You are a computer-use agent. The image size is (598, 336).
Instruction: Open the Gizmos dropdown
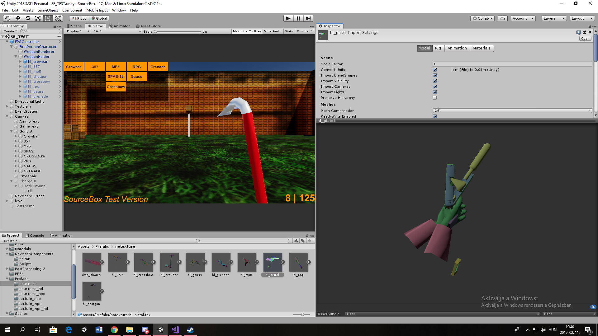[x=304, y=31]
